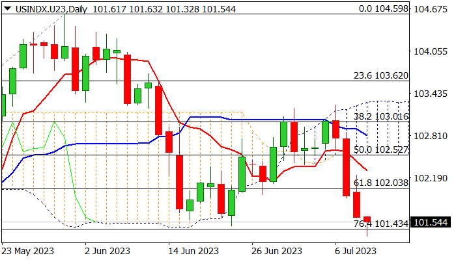Click the 23 May 2023 date label
This screenshot has width=456, height=260.
tap(27, 251)
